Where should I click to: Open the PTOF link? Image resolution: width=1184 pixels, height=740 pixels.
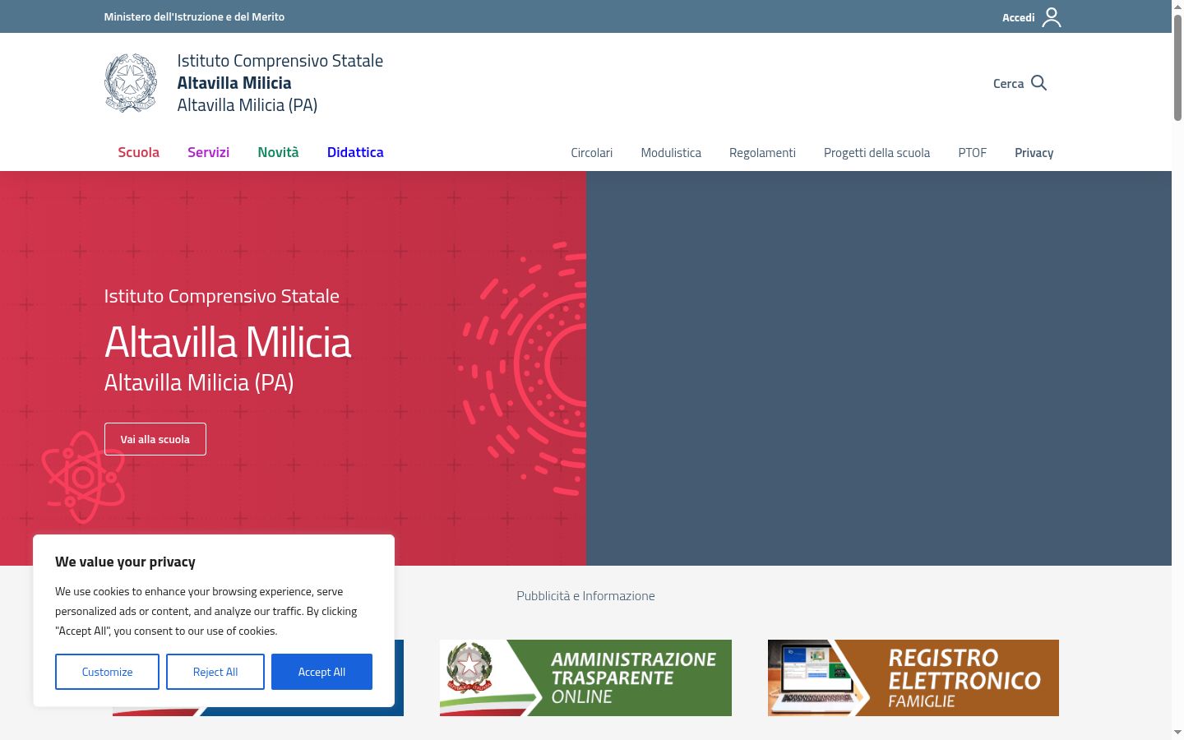972,153
